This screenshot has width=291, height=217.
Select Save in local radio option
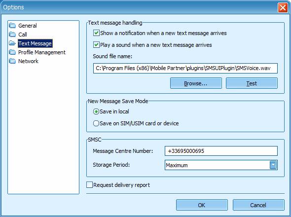coord(96,111)
